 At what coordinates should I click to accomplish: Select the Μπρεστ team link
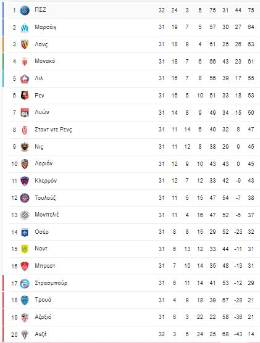pos(45,266)
